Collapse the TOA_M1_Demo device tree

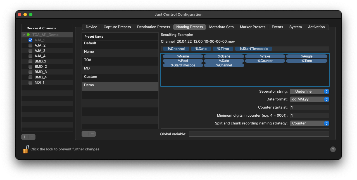pos(24,35)
